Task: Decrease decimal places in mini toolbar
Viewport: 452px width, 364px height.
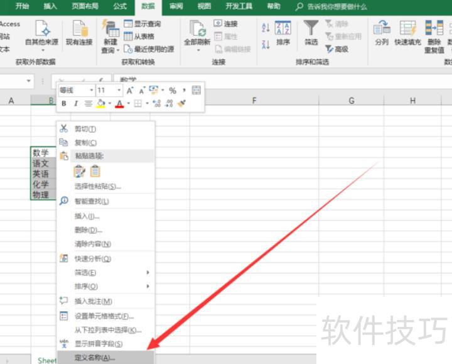Action: [169, 103]
